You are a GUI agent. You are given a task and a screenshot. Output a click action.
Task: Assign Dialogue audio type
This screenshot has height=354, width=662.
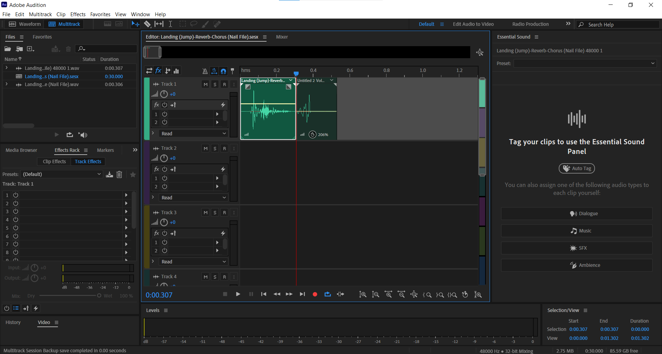(x=576, y=214)
